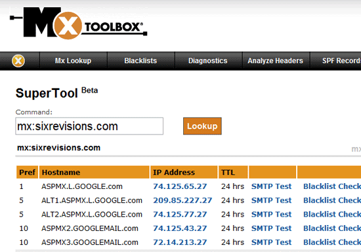Click the TTL column header
Image resolution: width=361 pixels, height=252 pixels.
[x=233, y=172]
